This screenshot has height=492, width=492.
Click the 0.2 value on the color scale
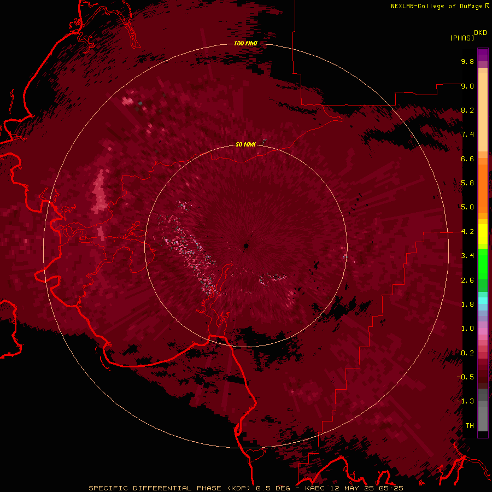[467, 353]
